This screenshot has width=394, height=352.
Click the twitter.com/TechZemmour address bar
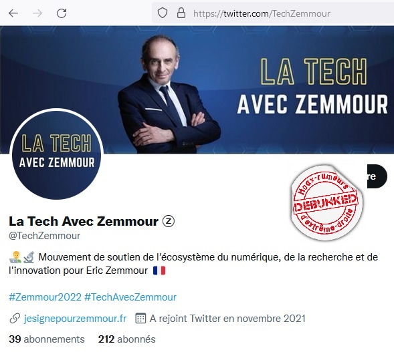[x=273, y=13]
